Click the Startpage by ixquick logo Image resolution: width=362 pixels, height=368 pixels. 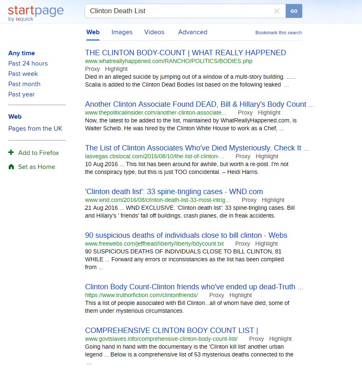[36, 13]
